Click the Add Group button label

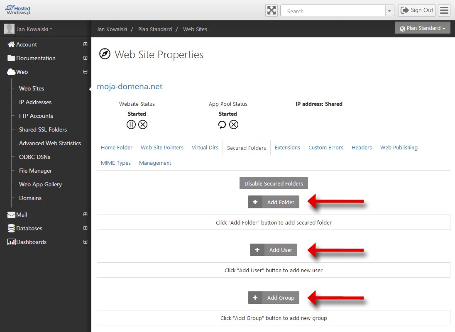click(281, 298)
